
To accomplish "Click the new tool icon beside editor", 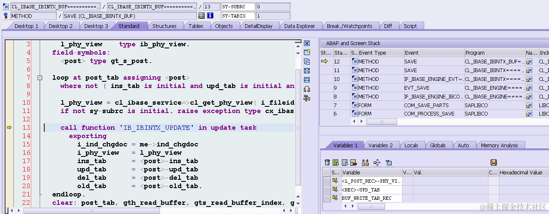I will click(x=307, y=53).
